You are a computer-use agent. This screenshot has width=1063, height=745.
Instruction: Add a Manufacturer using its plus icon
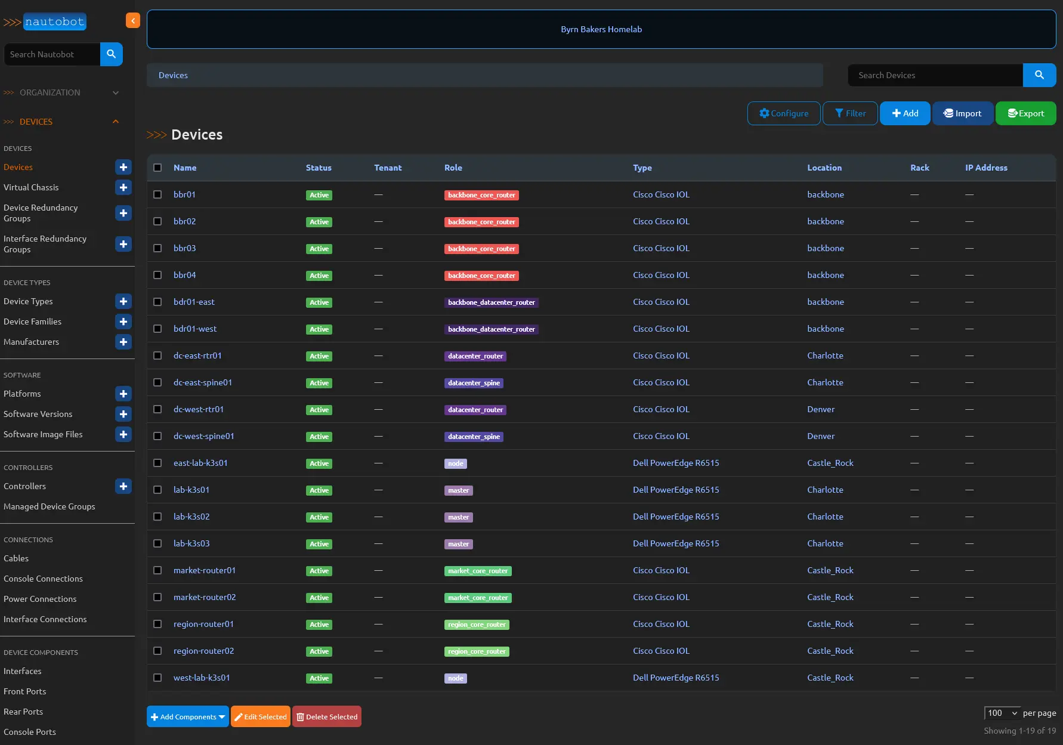point(123,342)
